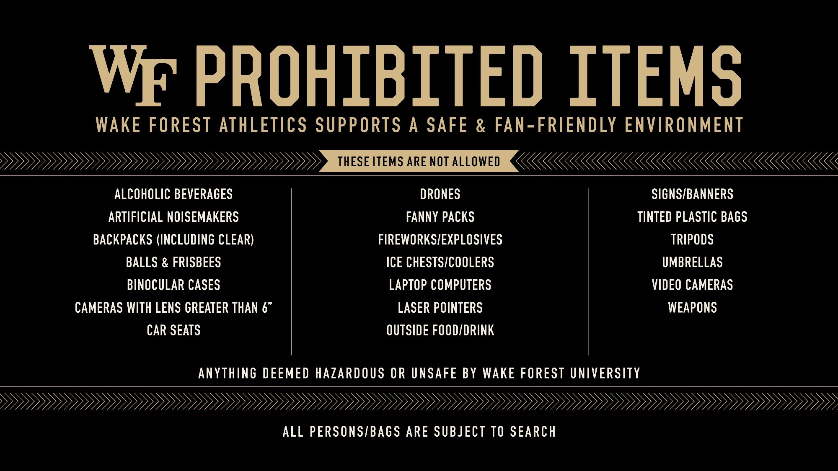Click the 'Subject to Search' notice
This screenshot has width=838, height=471.
[419, 432]
